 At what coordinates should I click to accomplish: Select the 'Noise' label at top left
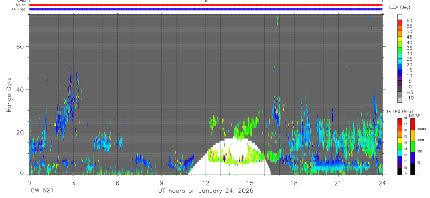coord(21,5)
